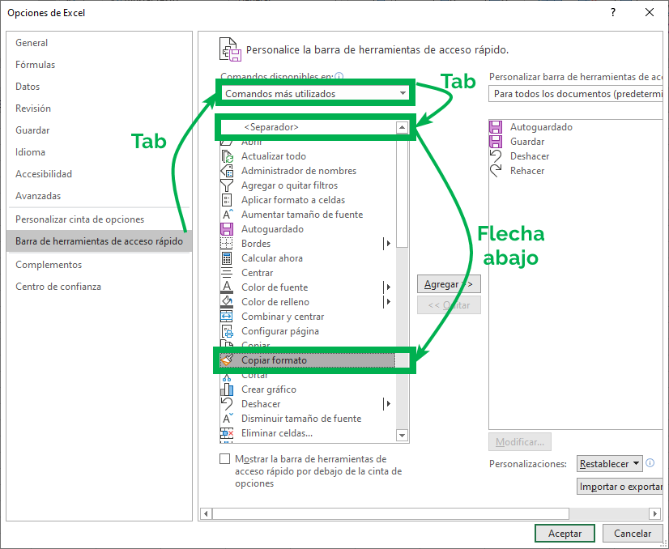Click the Disminuir tamaño de fuente icon

click(x=227, y=419)
